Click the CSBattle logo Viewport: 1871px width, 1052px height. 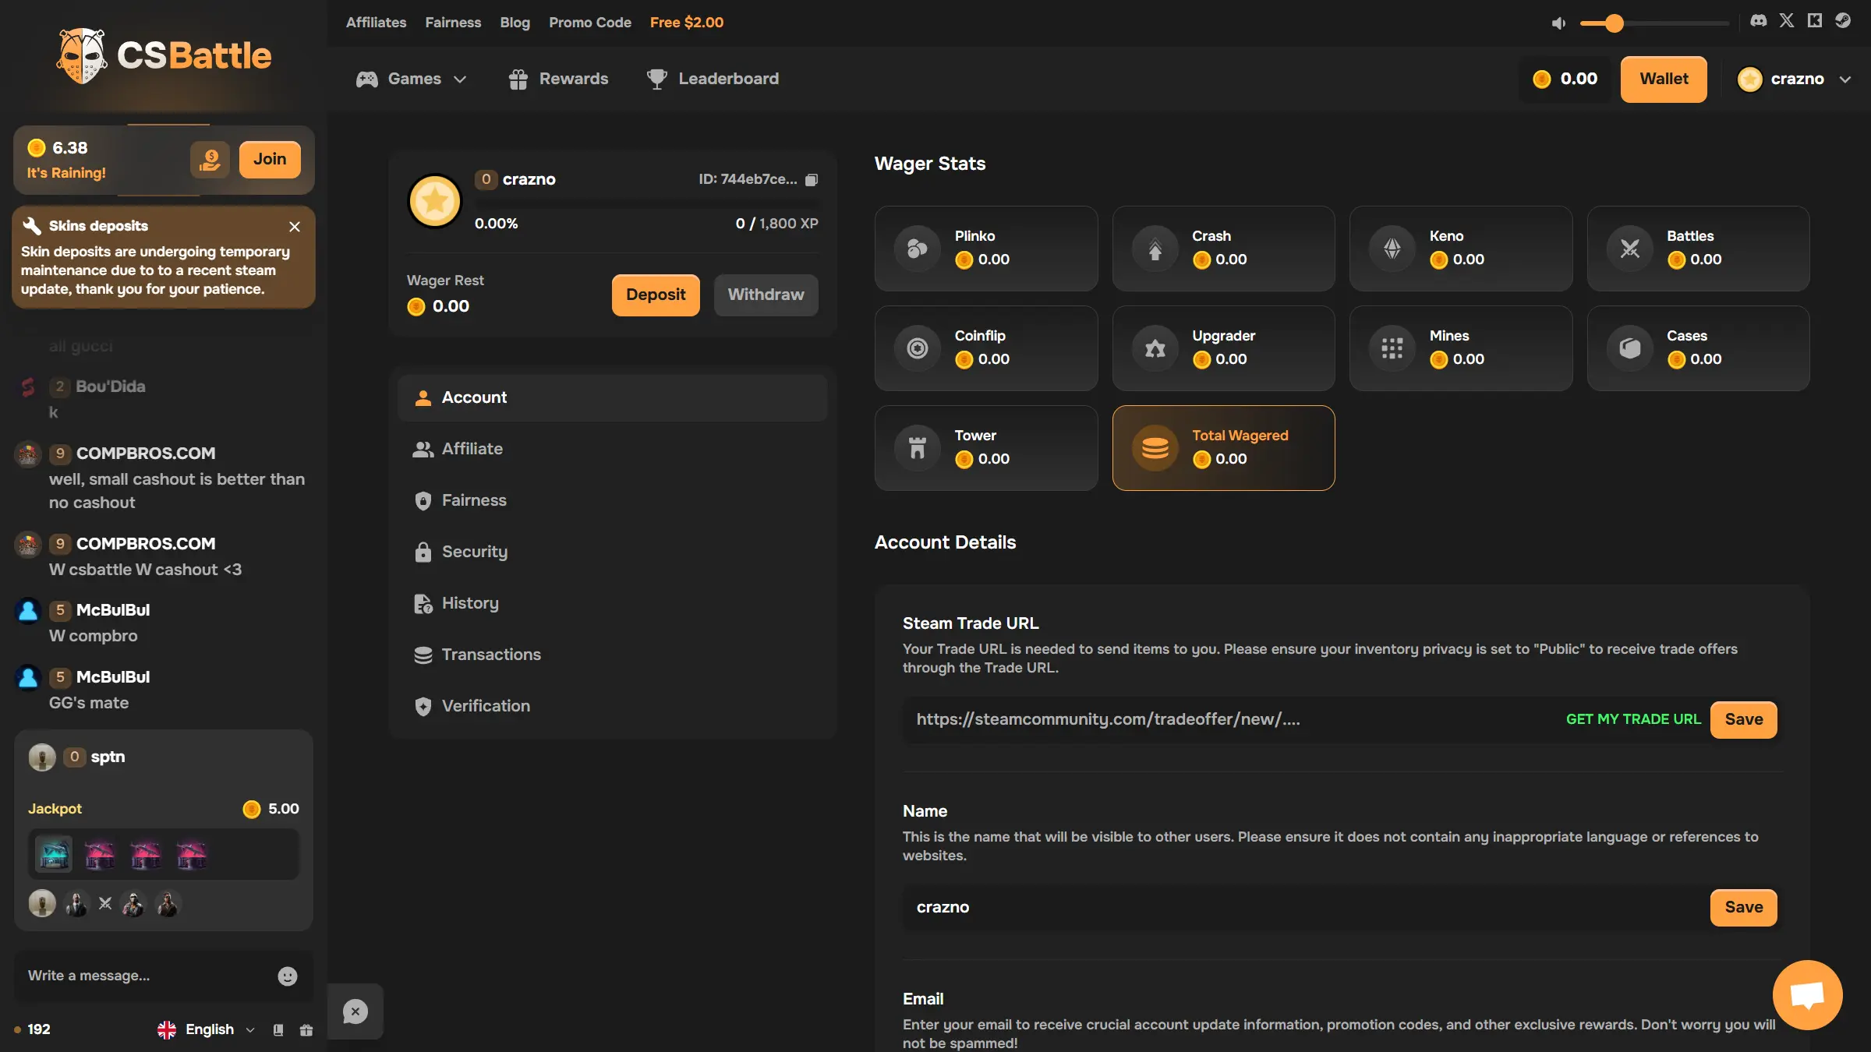pos(164,55)
